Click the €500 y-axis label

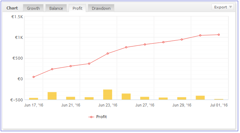(x=17, y=58)
